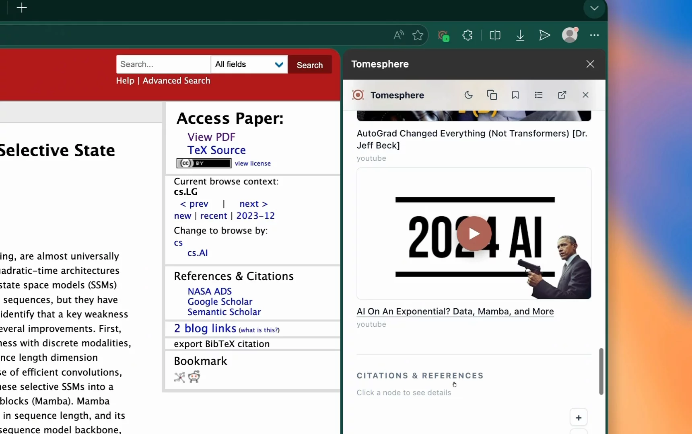Open the browser Settings and more menu
The width and height of the screenshot is (692, 434).
594,35
